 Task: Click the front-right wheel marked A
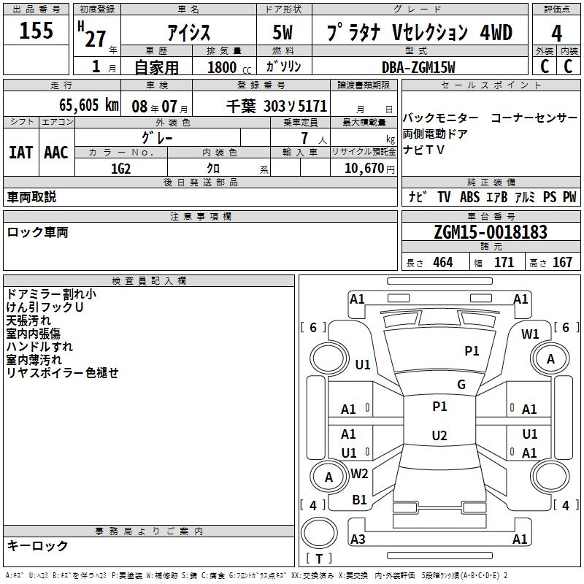[550, 359]
